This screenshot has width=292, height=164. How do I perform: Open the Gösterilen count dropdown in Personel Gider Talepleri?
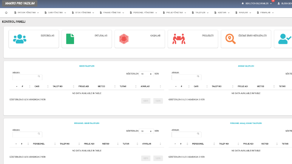(146, 131)
